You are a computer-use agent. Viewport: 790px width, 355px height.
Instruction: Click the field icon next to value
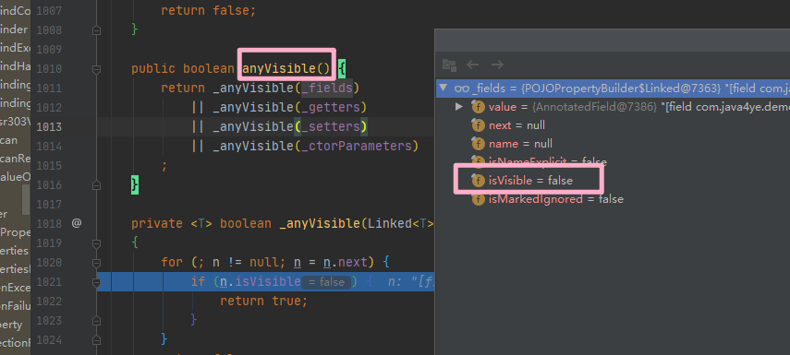[x=478, y=107]
